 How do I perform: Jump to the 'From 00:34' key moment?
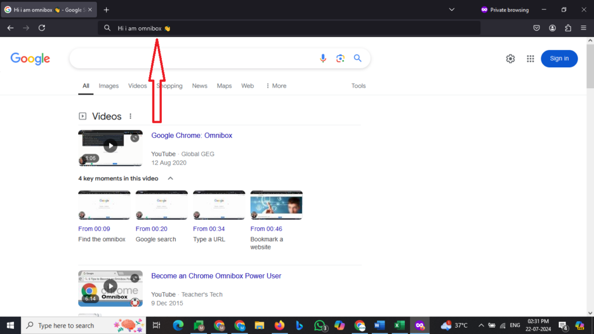click(209, 228)
